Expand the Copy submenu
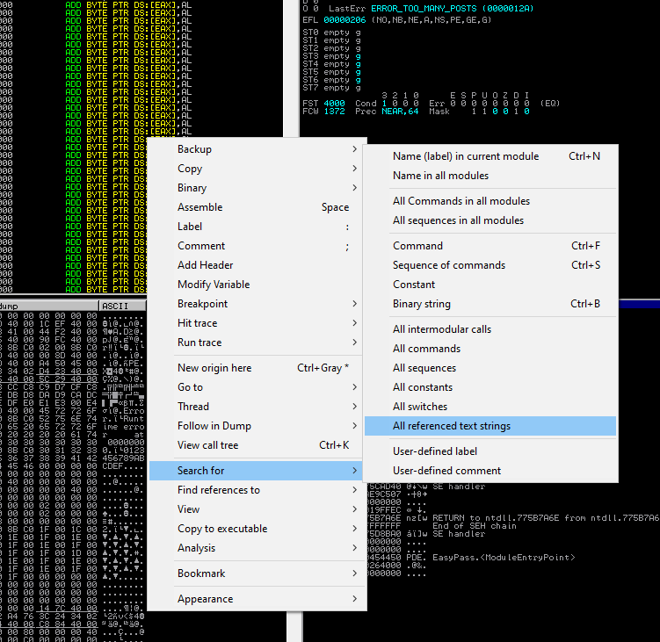The width and height of the screenshot is (660, 642). 257,169
